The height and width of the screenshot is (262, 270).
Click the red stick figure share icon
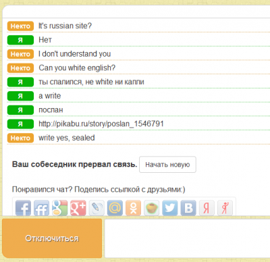click(225, 208)
